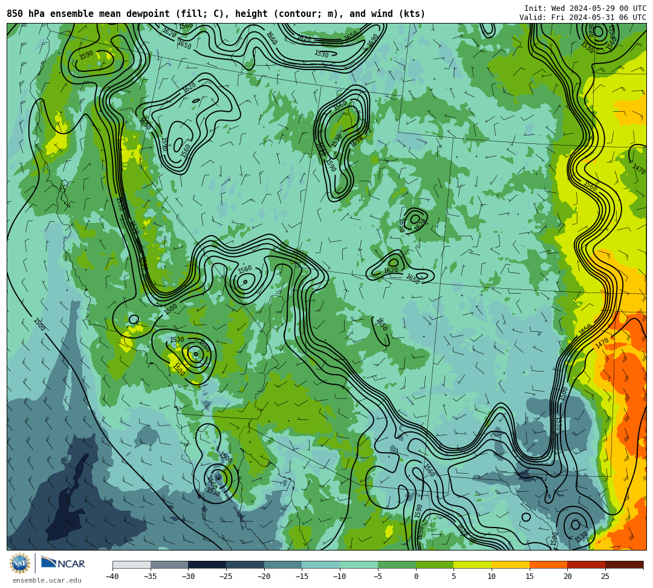Pick the amber 10 to 15 colorbar swatch
653x588 pixels.
510,565
